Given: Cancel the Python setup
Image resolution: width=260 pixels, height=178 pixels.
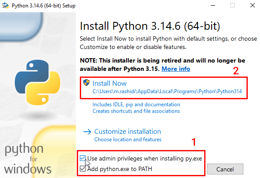Looking at the screenshot, I should coord(225,169).
